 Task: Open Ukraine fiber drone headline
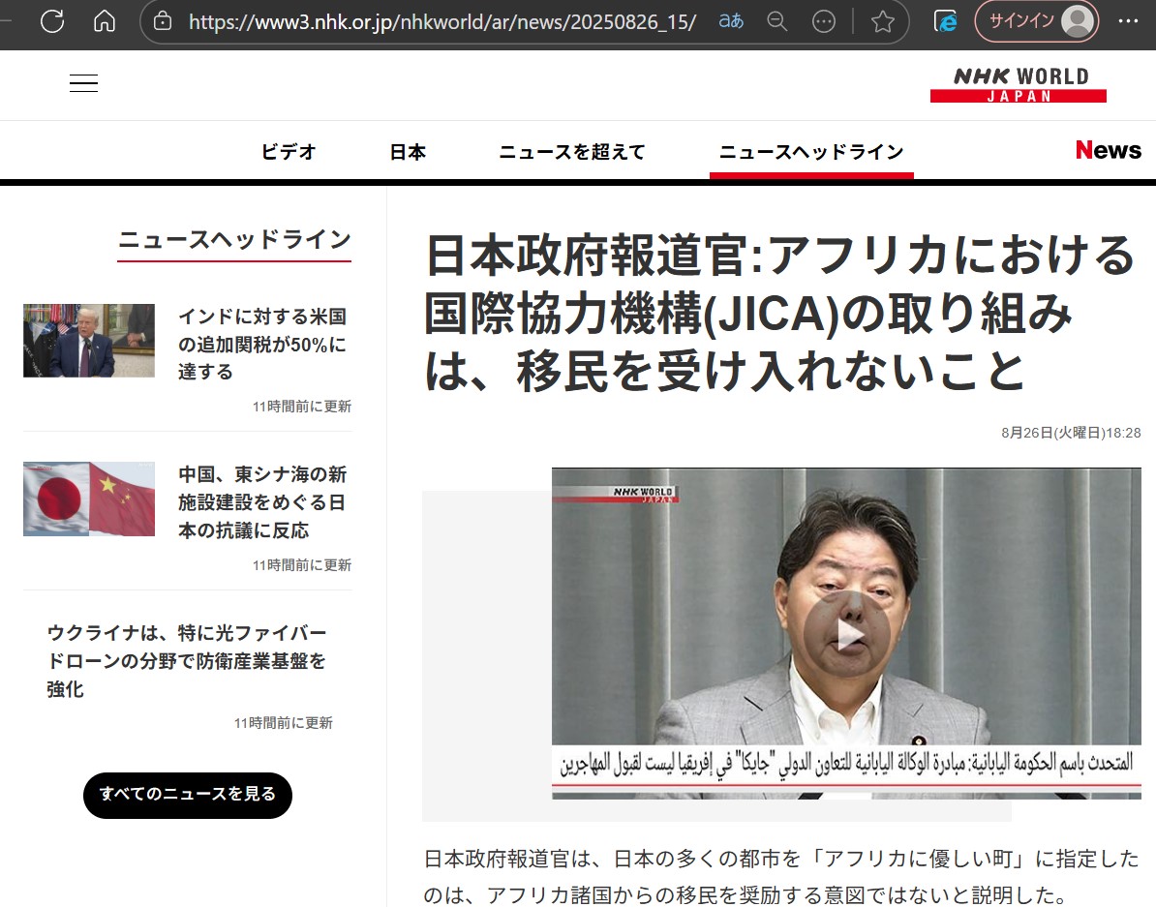[187, 661]
